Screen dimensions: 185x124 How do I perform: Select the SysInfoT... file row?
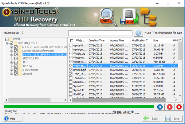(x=123, y=86)
